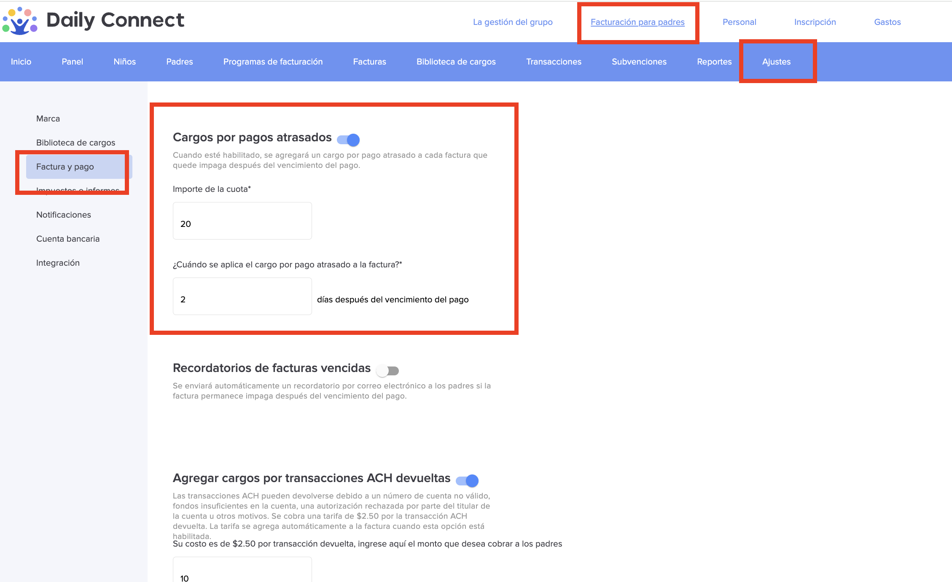Click the days-after-due-date input field
The image size is (952, 582).
[242, 296]
